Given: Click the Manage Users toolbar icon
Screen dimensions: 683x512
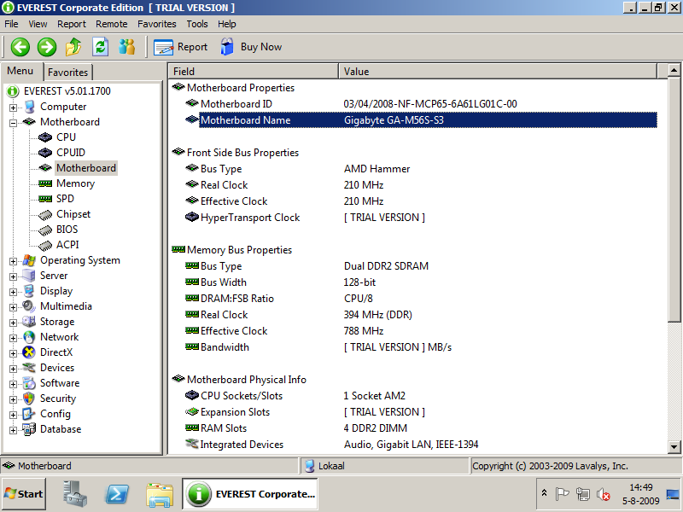Looking at the screenshot, I should 126,47.
